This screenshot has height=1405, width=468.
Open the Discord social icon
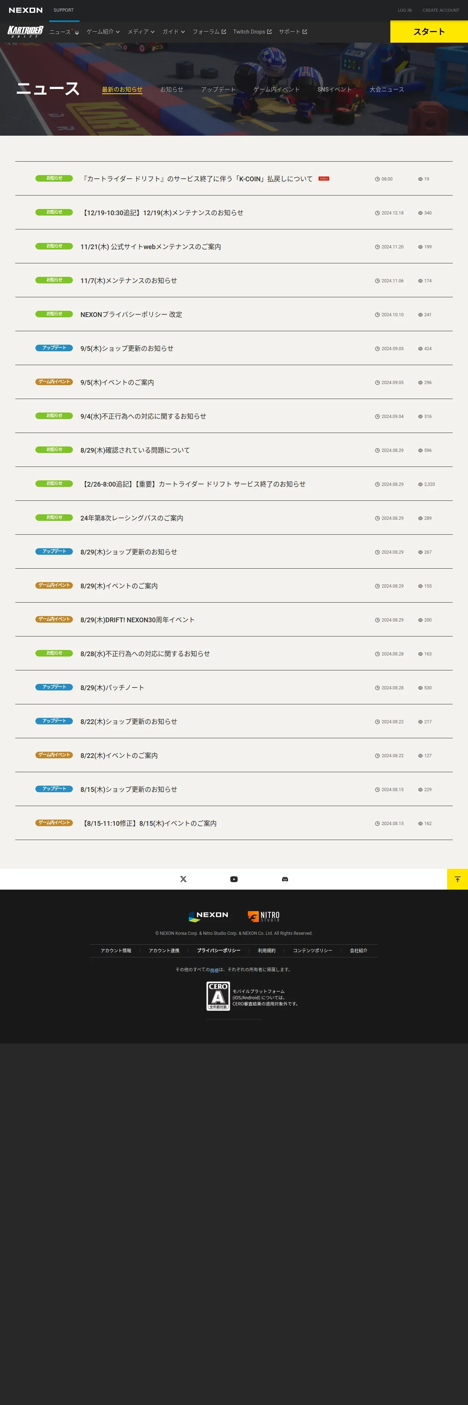tap(285, 879)
